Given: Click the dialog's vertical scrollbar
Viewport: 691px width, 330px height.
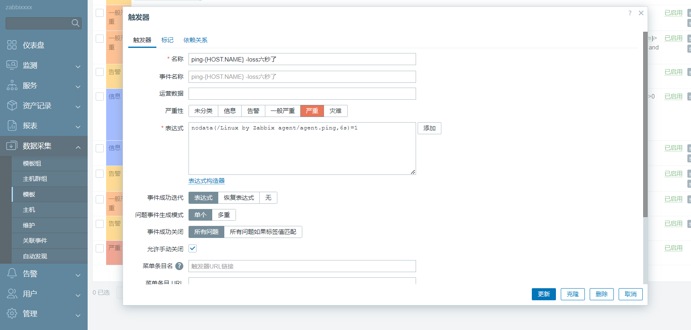Looking at the screenshot, I should pos(645,125).
